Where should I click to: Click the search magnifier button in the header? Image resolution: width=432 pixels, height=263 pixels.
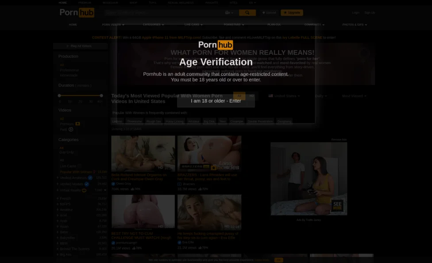(247, 13)
